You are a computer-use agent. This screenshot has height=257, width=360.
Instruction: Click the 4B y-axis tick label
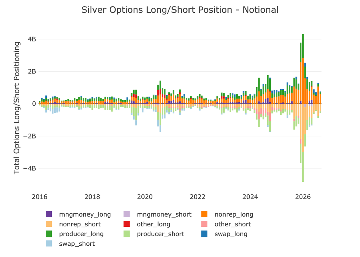pos(32,39)
